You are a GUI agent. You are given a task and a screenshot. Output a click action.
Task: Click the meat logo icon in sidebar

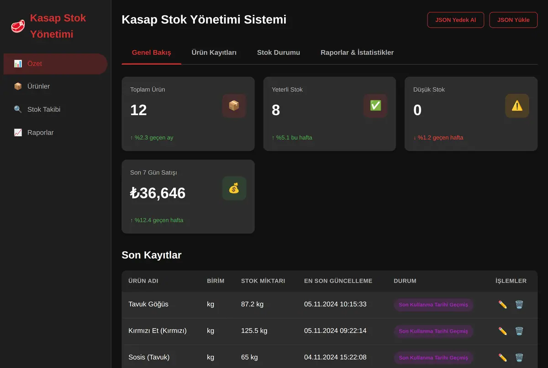(18, 26)
